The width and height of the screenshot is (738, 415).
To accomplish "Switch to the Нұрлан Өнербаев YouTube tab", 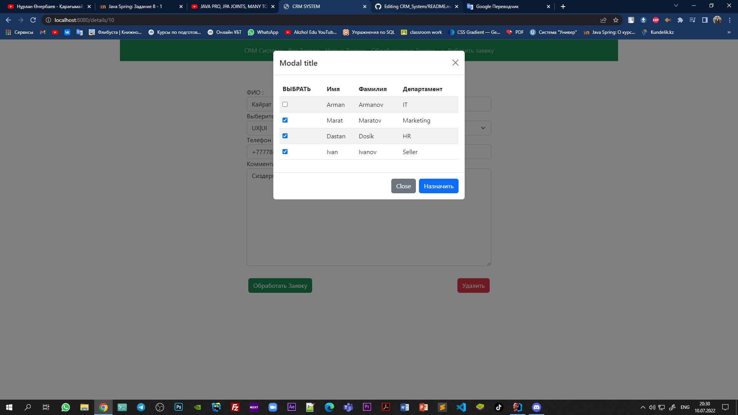I will 48,7.
